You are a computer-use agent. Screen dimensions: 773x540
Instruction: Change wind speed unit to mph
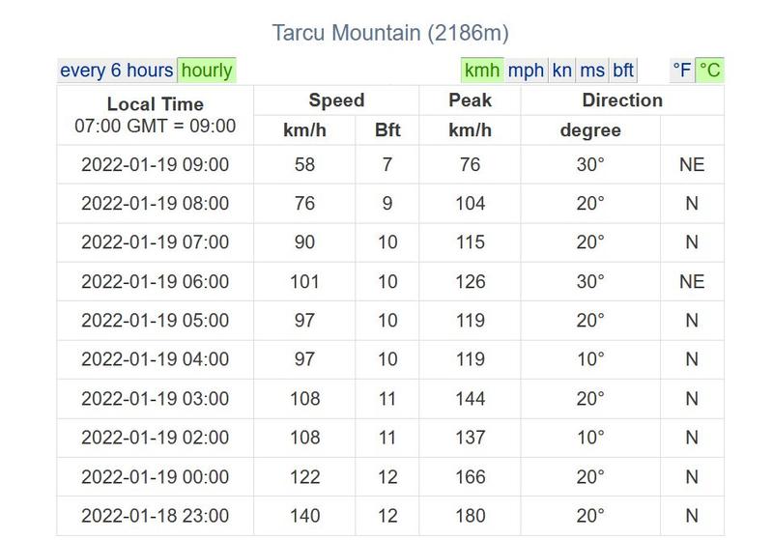[x=526, y=71]
